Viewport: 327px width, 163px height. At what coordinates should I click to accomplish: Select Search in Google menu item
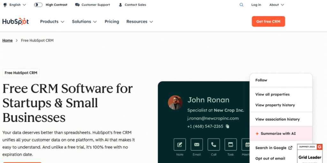pos(274,148)
